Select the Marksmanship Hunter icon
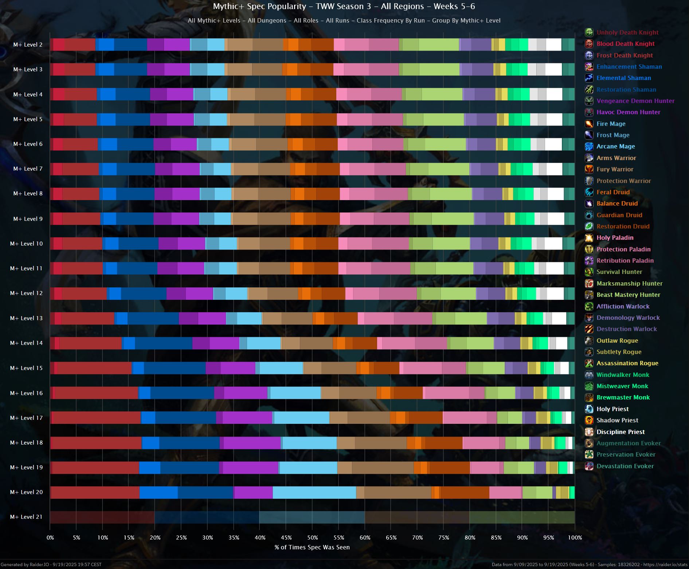The width and height of the screenshot is (689, 569). click(x=589, y=283)
